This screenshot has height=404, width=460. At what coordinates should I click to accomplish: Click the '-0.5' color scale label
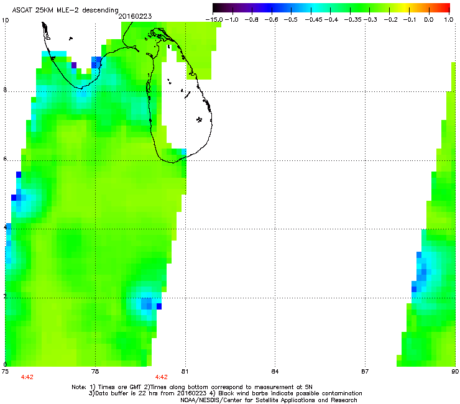(x=291, y=20)
